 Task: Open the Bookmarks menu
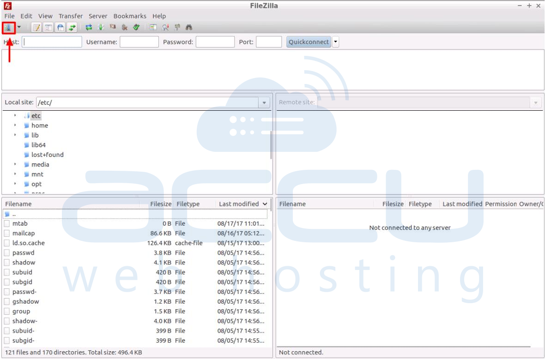click(130, 16)
